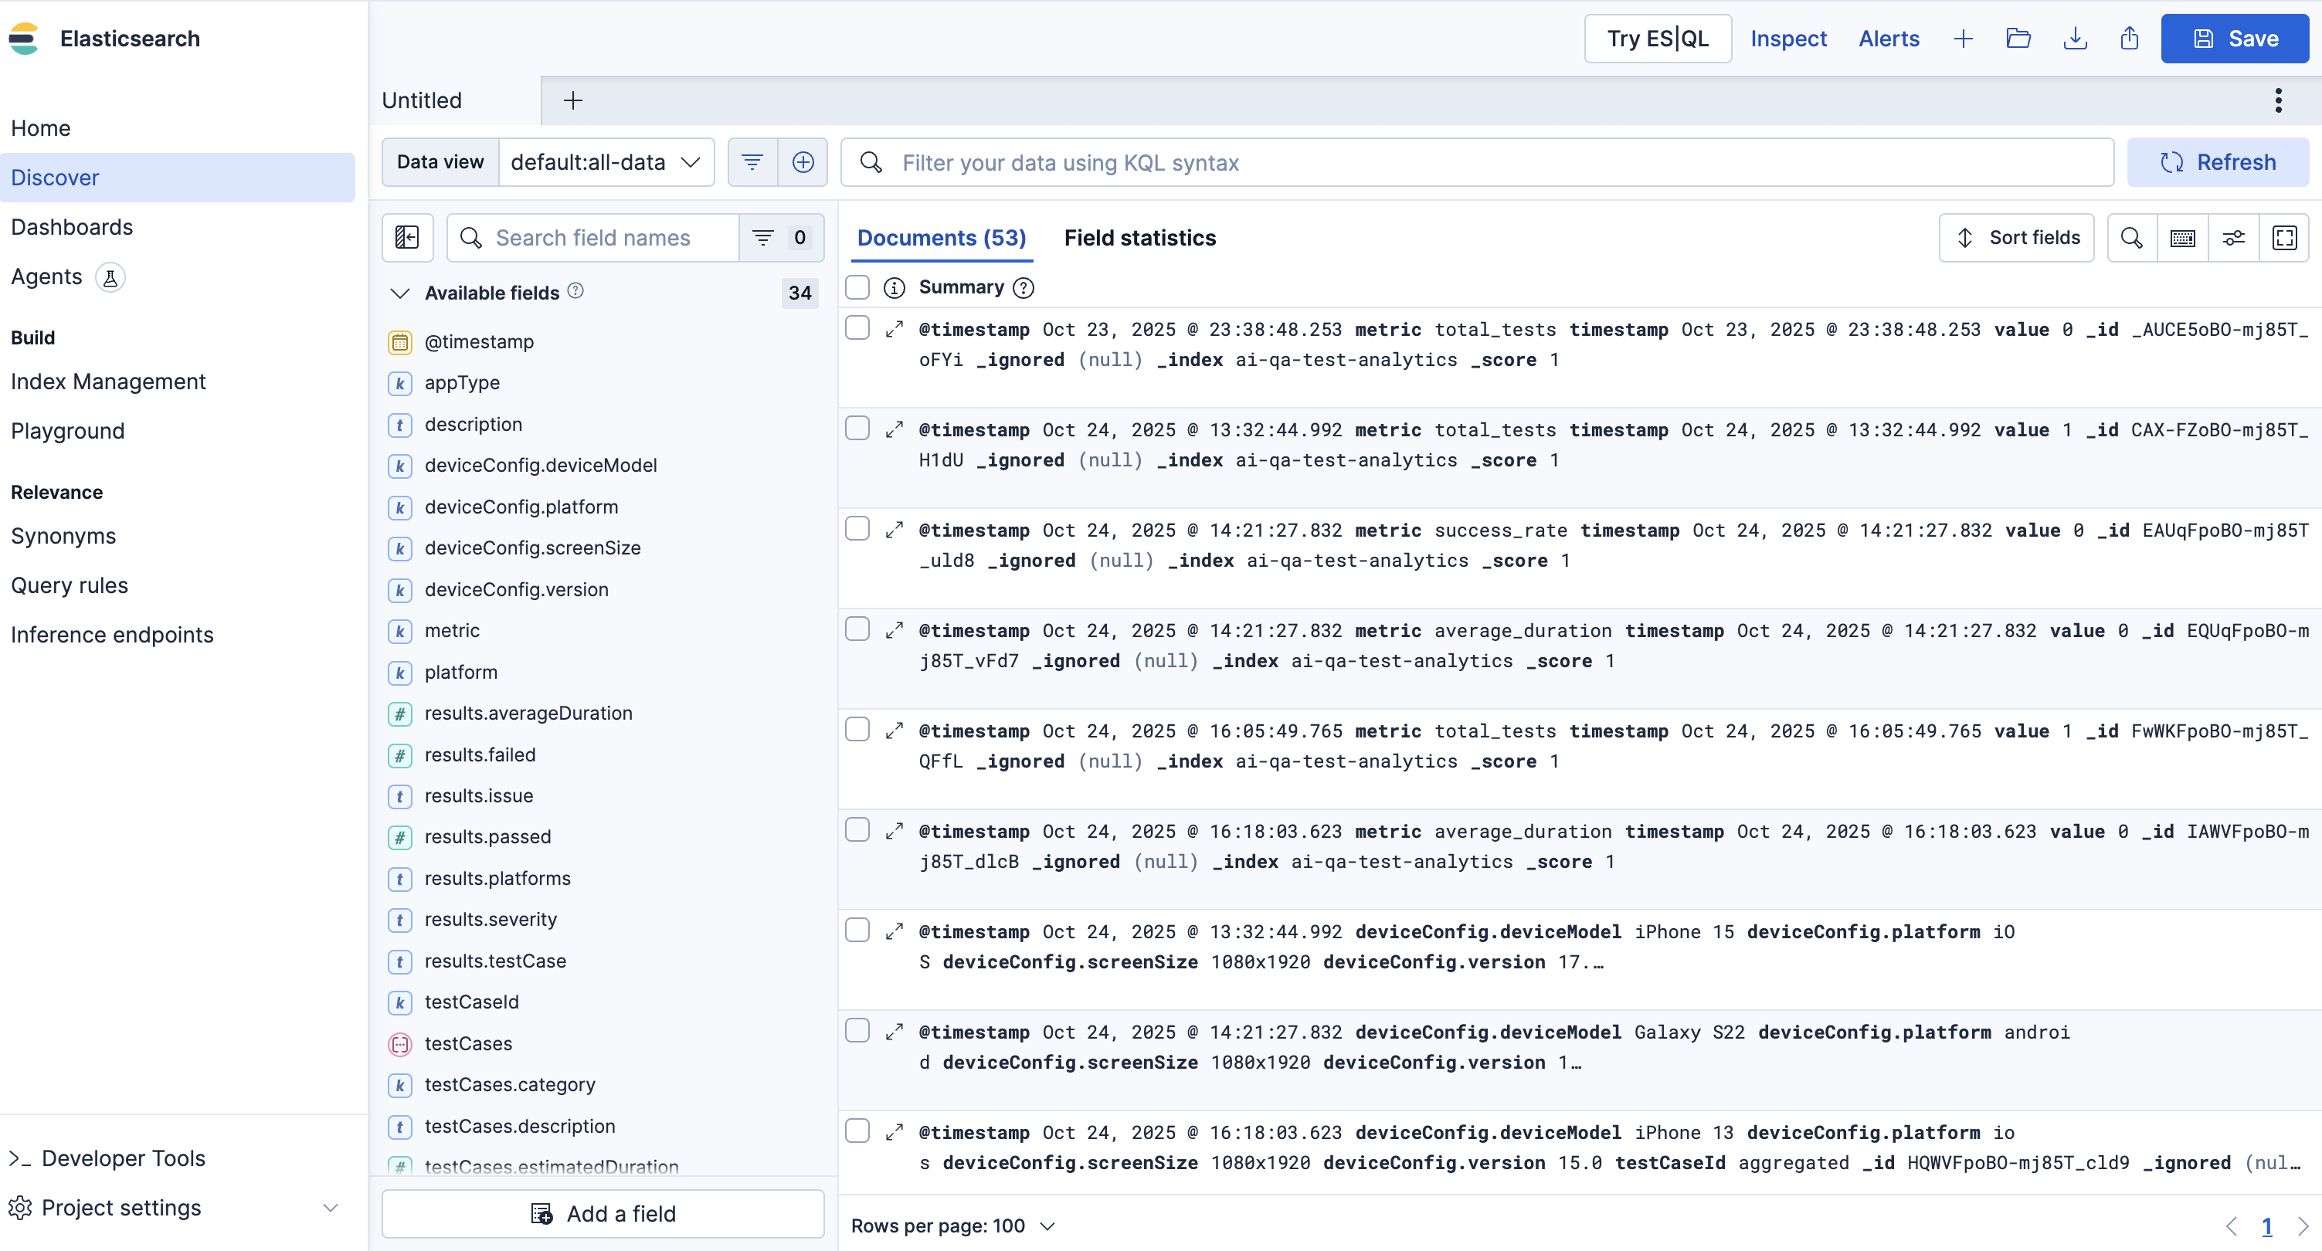Click the keyboard shortcuts icon
This screenshot has width=2322, height=1251.
point(2182,238)
